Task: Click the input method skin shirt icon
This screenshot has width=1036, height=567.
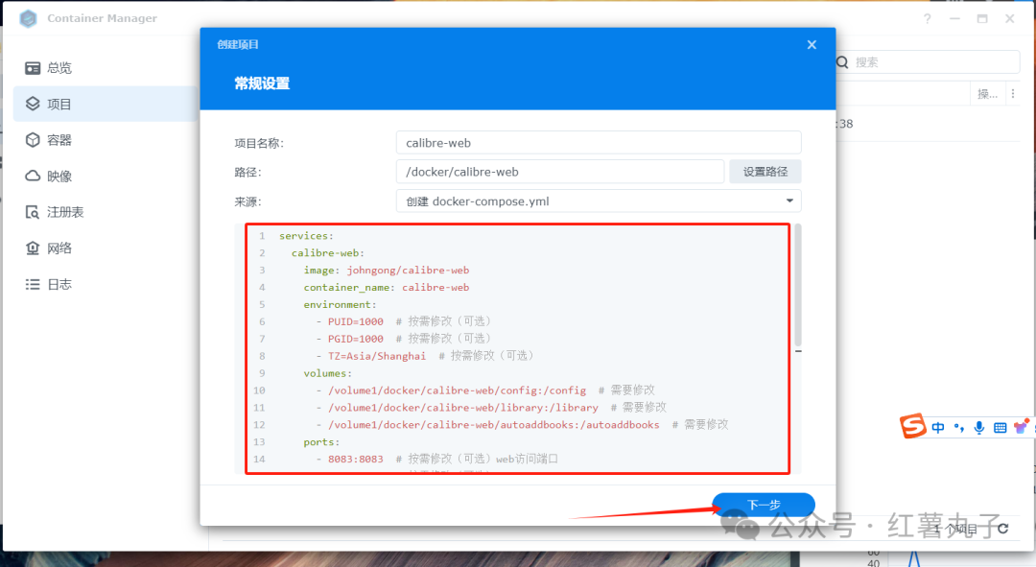Action: (x=1021, y=428)
